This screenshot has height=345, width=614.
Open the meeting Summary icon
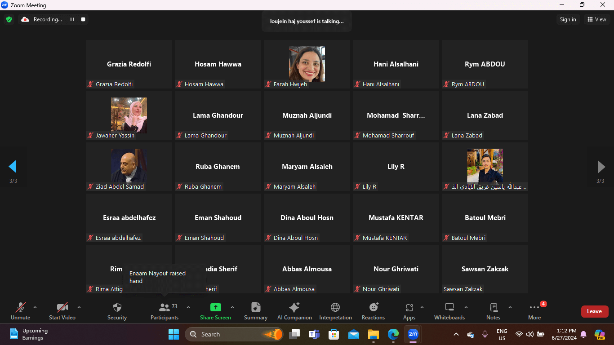(x=255, y=308)
